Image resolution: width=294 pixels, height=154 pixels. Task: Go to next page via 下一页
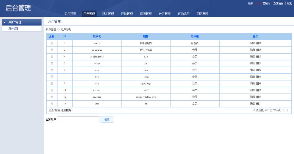[277, 110]
